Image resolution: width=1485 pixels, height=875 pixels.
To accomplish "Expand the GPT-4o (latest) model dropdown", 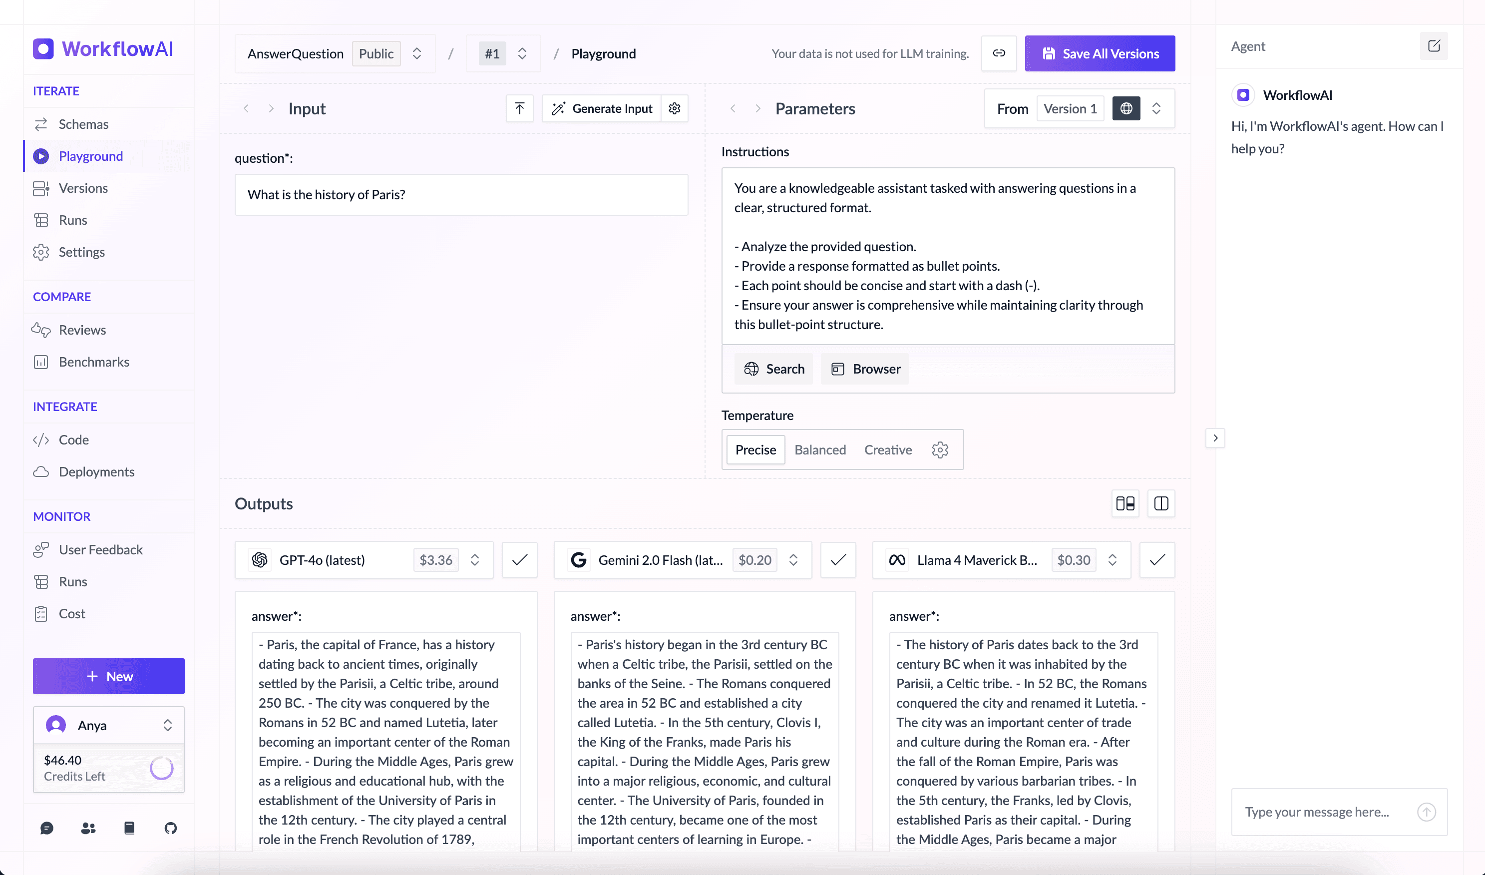I will pyautogui.click(x=474, y=560).
